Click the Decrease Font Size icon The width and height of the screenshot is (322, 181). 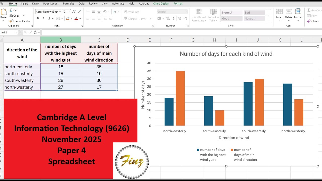coord(79,12)
